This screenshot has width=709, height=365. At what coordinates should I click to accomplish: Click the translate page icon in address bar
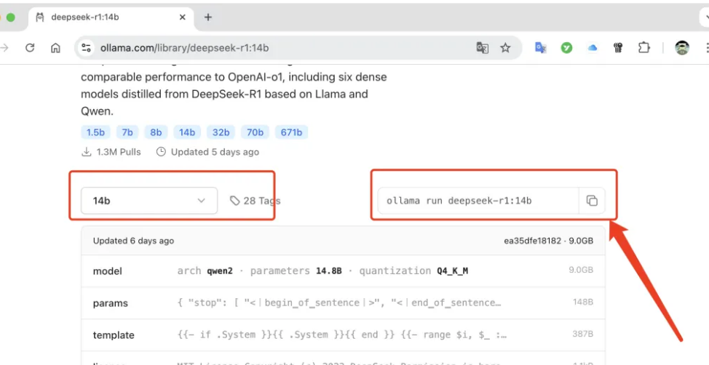click(483, 47)
